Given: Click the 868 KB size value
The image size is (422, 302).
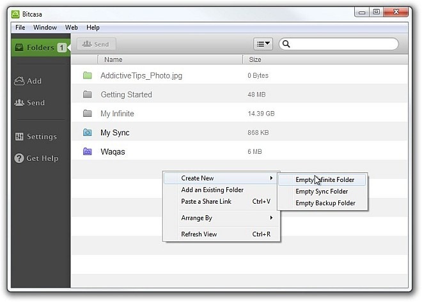Looking at the screenshot, I should pos(258,133).
